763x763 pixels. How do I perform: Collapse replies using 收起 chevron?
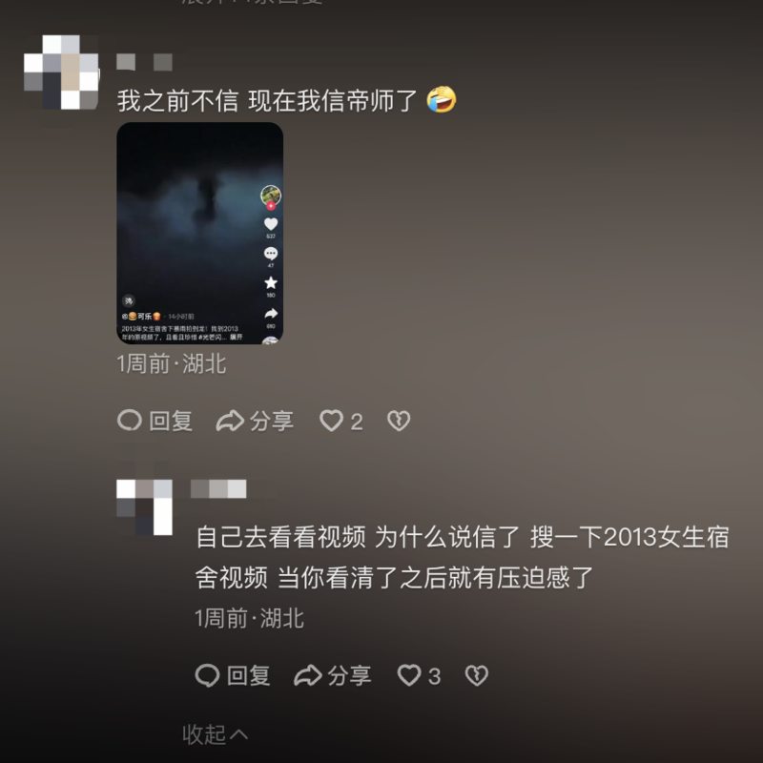216,734
